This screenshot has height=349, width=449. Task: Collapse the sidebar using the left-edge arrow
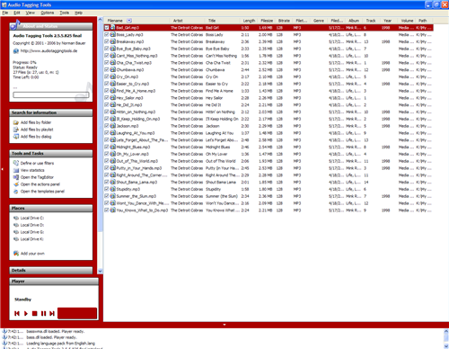pyautogui.click(x=2, y=169)
